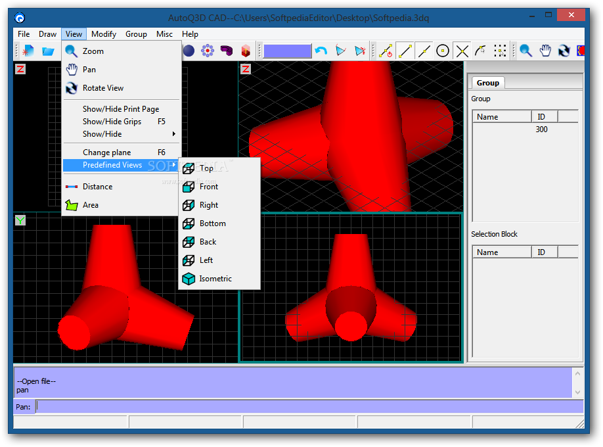The image size is (603, 447).
Task: Toggle the nearest-on-curve snap icon
Action: [481, 51]
